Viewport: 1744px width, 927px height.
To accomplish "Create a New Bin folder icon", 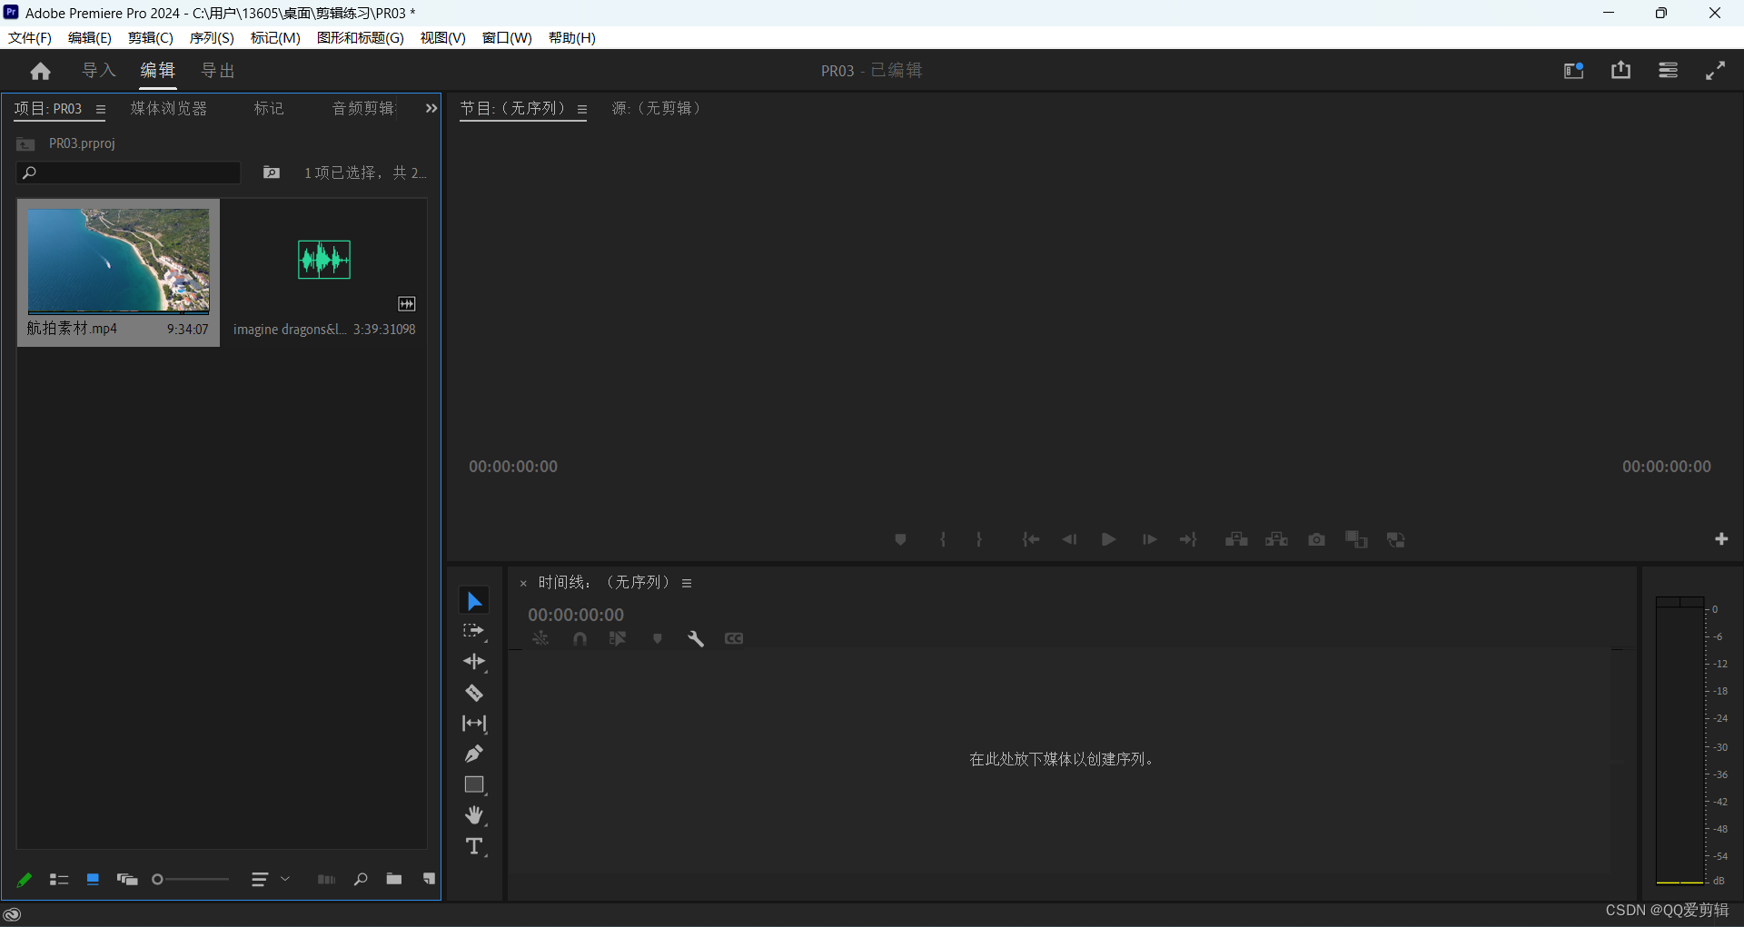I will click(x=393, y=879).
